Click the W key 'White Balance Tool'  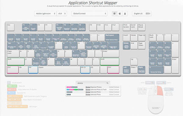[28, 46]
